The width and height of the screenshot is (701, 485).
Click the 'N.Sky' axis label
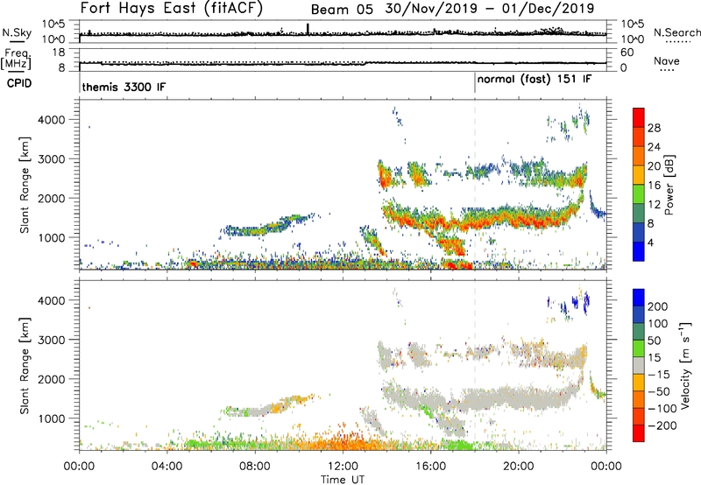(17, 32)
